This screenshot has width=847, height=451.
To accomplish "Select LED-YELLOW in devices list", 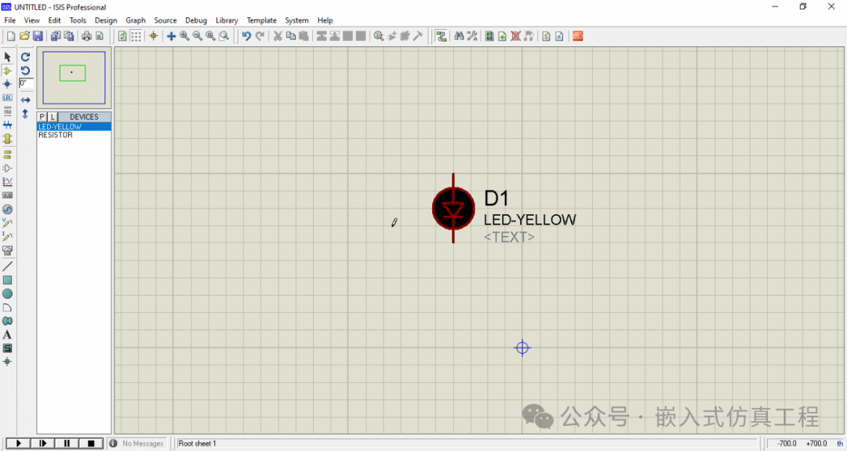I will coord(74,126).
